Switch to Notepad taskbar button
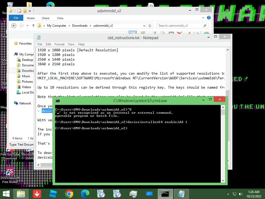265x199 pixels. [x=181, y=194]
